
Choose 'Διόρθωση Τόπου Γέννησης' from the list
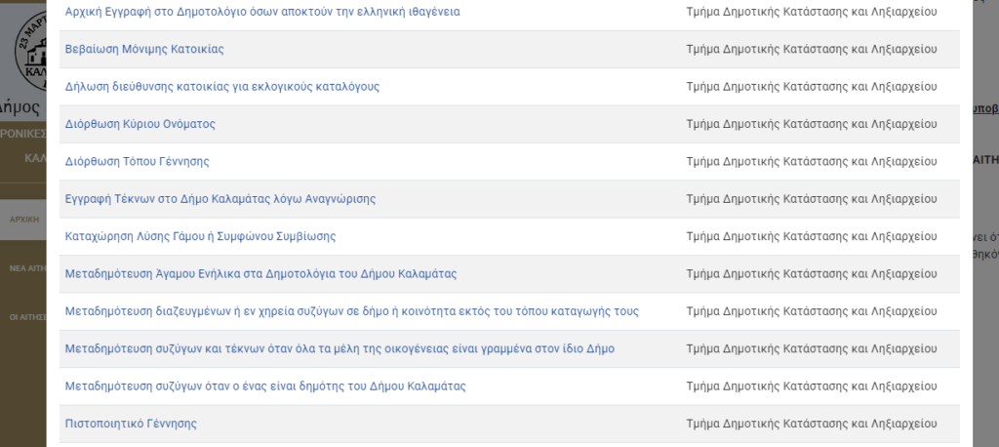[137, 161]
